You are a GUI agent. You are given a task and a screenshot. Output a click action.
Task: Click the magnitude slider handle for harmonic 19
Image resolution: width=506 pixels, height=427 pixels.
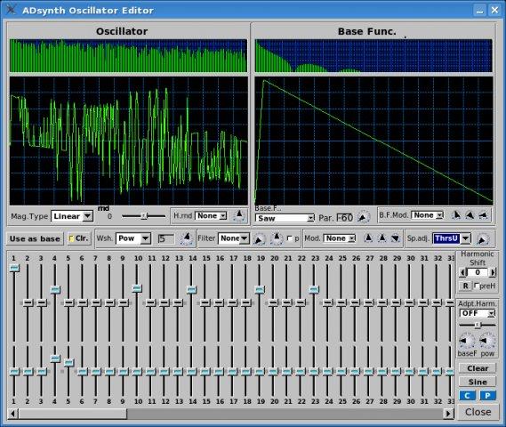260,289
